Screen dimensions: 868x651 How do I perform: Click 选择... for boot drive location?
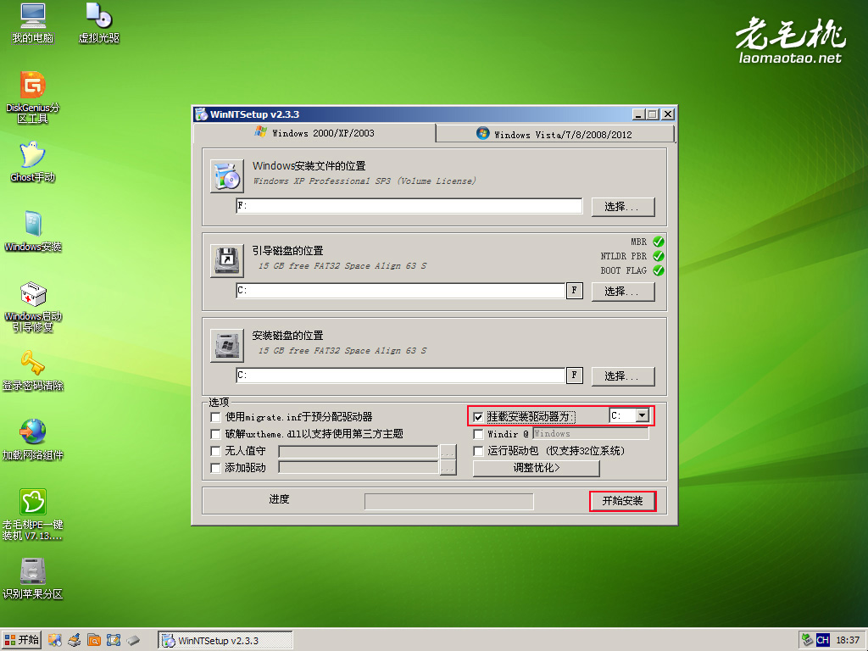tap(623, 292)
